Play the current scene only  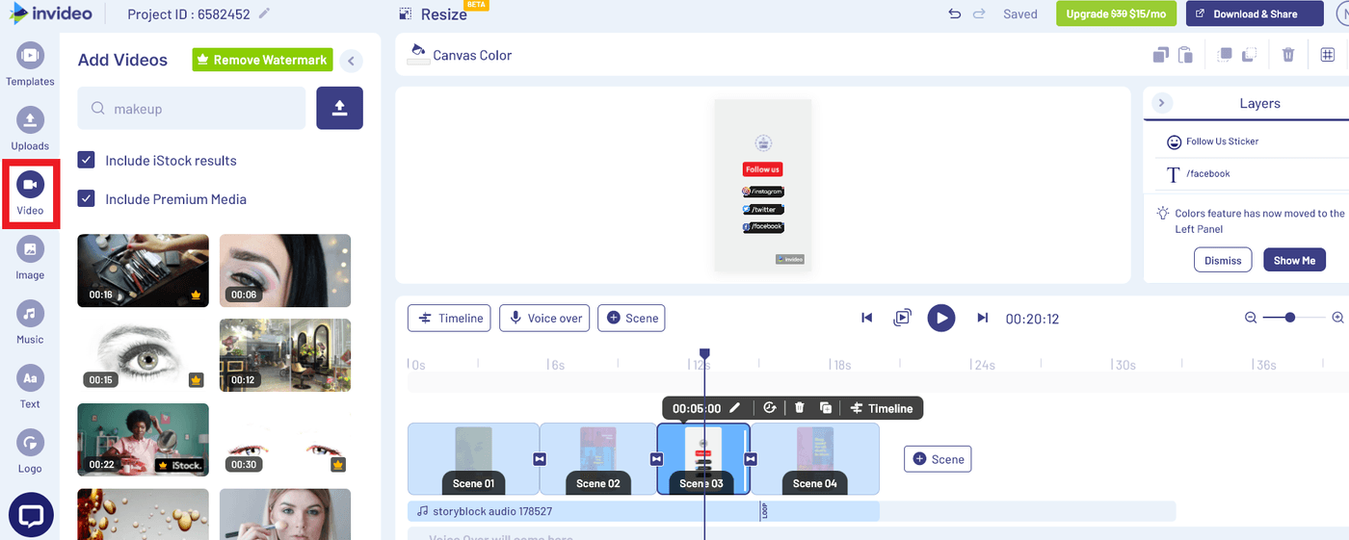(902, 318)
